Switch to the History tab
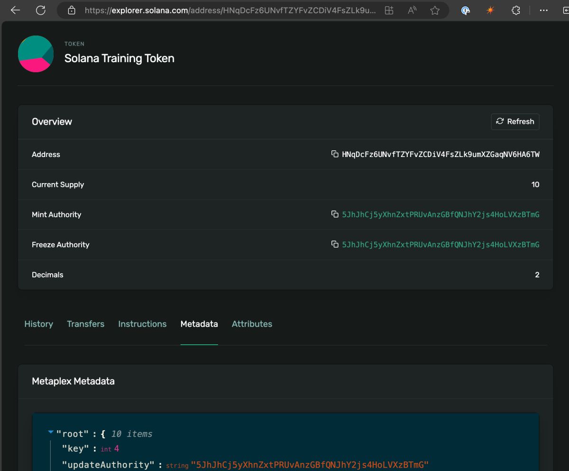Screen dimensions: 569x471 (38, 324)
